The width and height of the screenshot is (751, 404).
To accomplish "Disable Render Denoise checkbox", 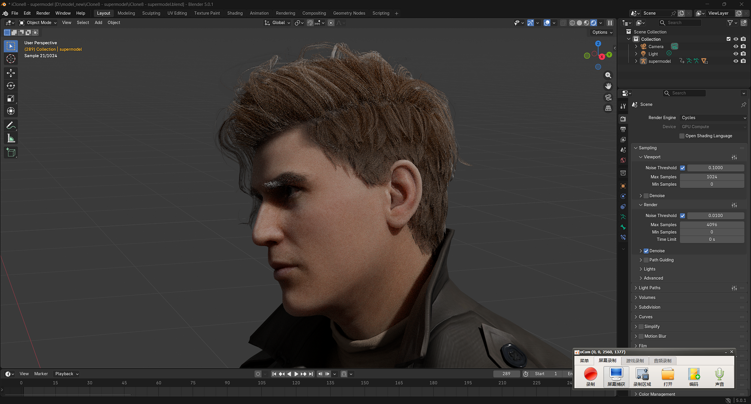I will pyautogui.click(x=646, y=251).
